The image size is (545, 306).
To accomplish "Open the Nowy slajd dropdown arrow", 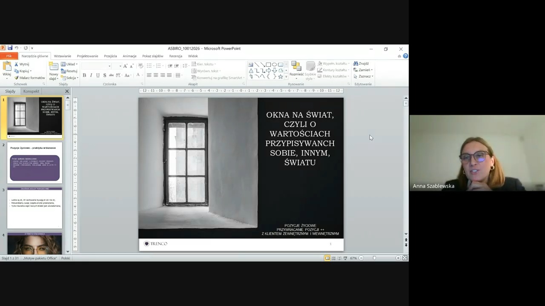I will tap(53, 79).
